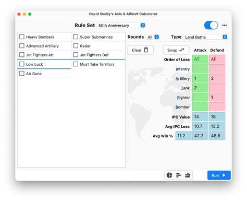The width and height of the screenshot is (247, 201).
Task: Click the 46.6 Avg Win value
Action: click(217, 136)
